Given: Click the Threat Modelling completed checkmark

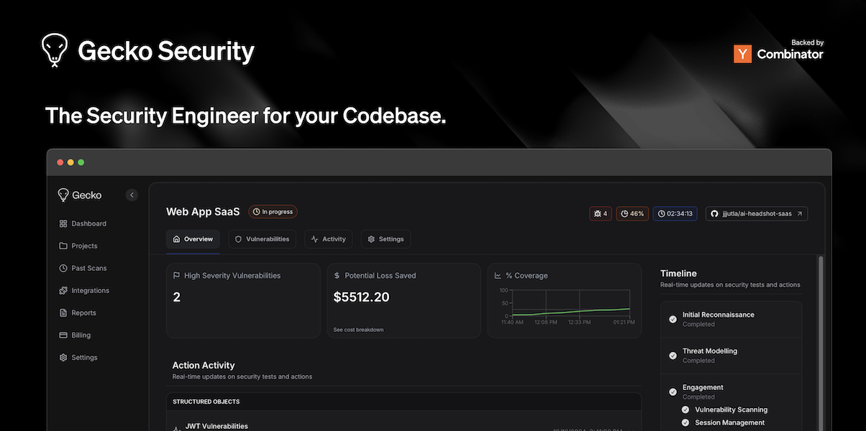Looking at the screenshot, I should (673, 356).
